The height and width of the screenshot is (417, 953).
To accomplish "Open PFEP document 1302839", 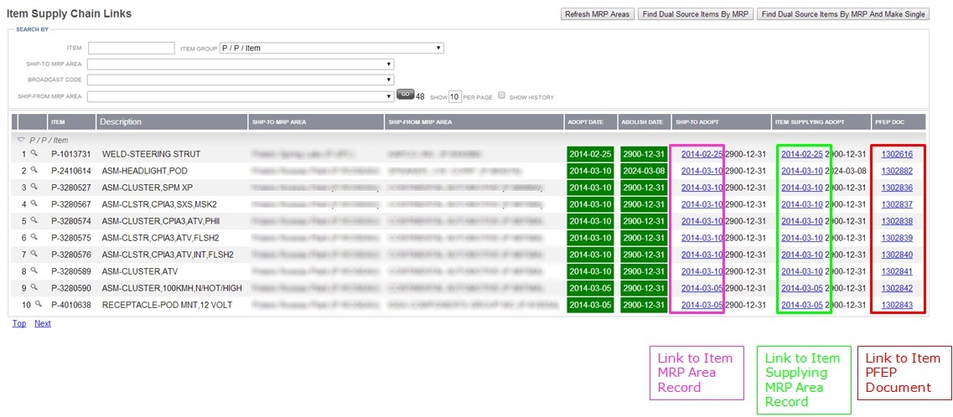I will [897, 238].
